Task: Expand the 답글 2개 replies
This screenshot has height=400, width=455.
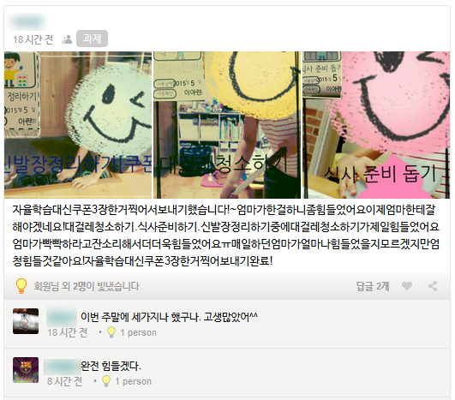Action: (x=373, y=286)
